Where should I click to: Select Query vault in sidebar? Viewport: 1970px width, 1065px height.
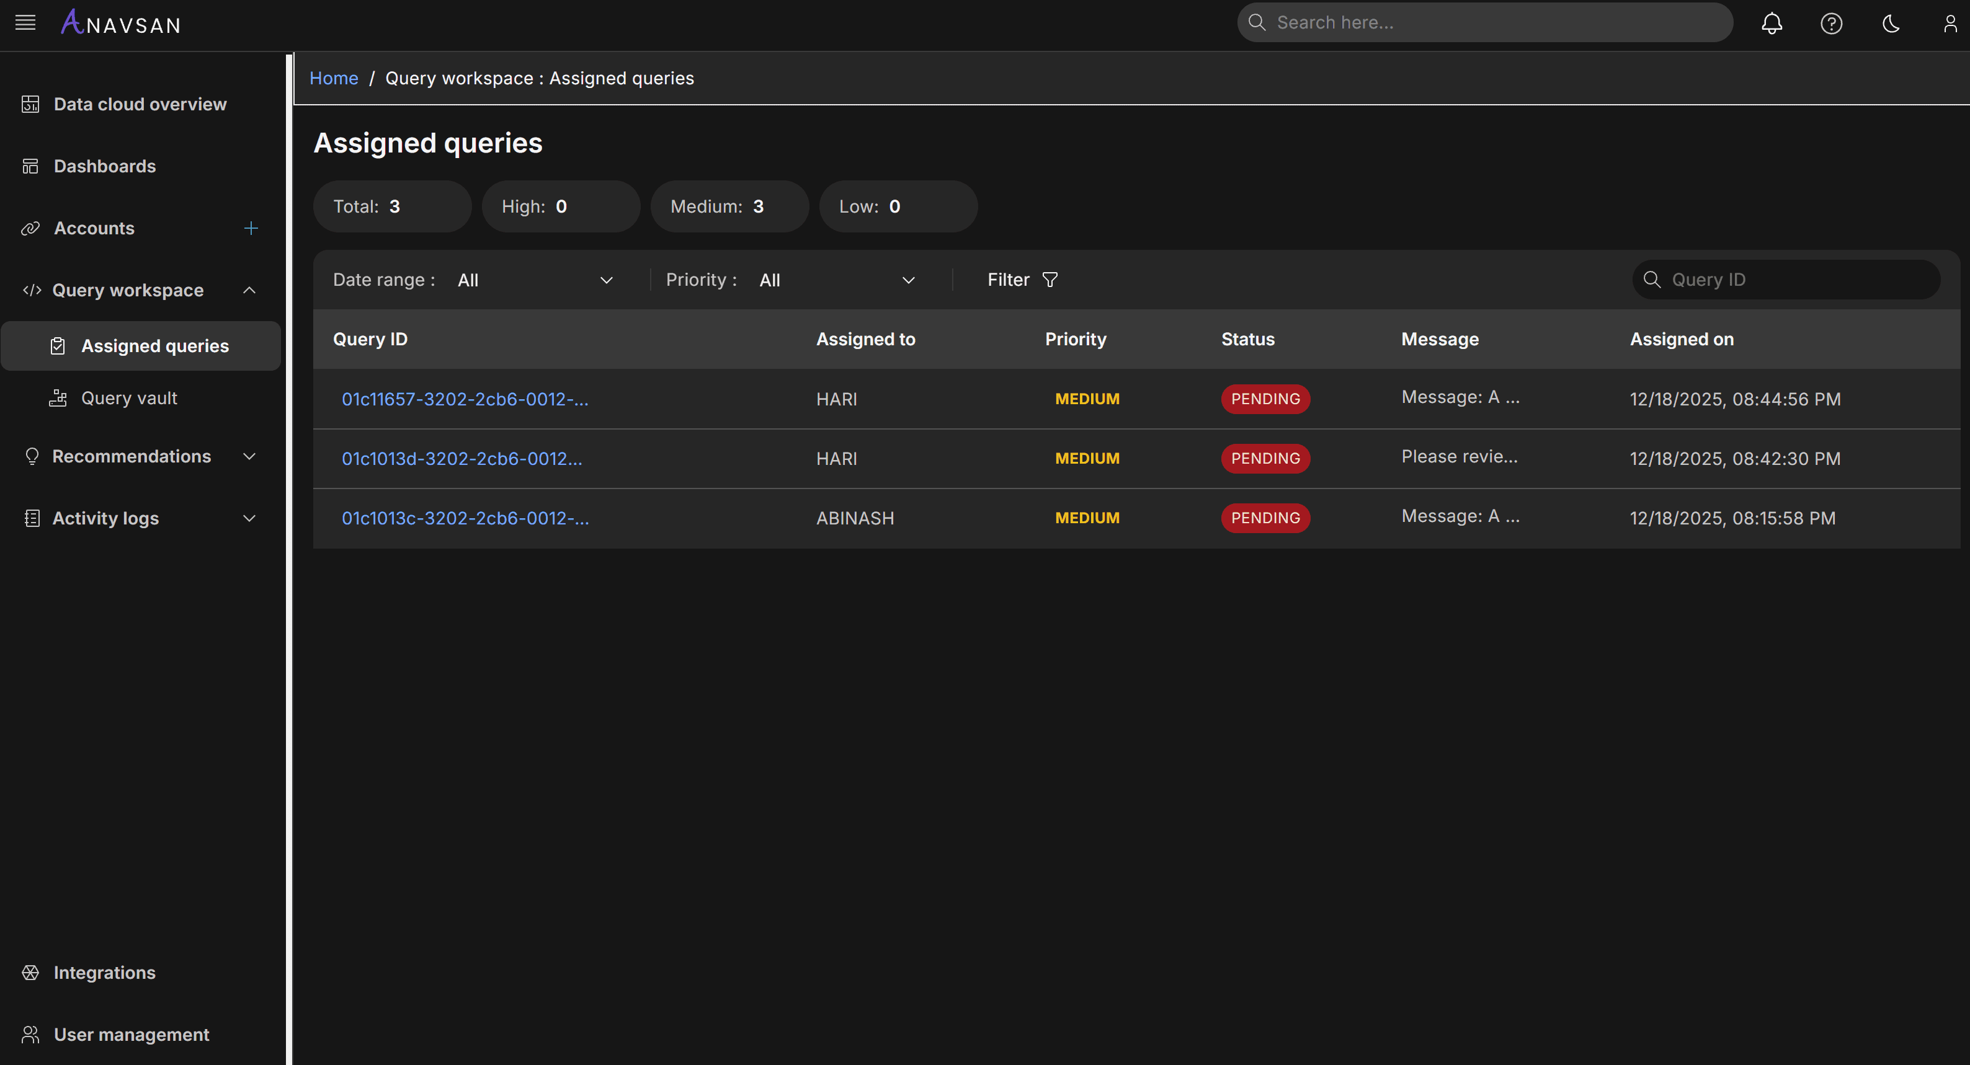(x=128, y=399)
